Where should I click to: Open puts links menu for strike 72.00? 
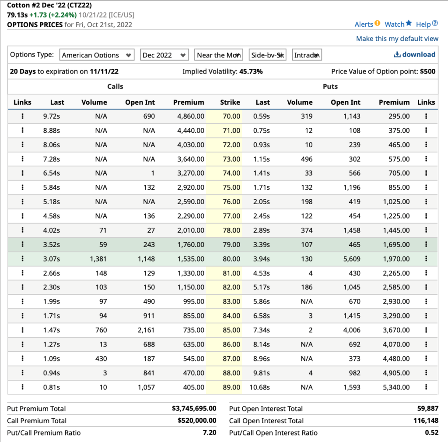click(x=426, y=145)
